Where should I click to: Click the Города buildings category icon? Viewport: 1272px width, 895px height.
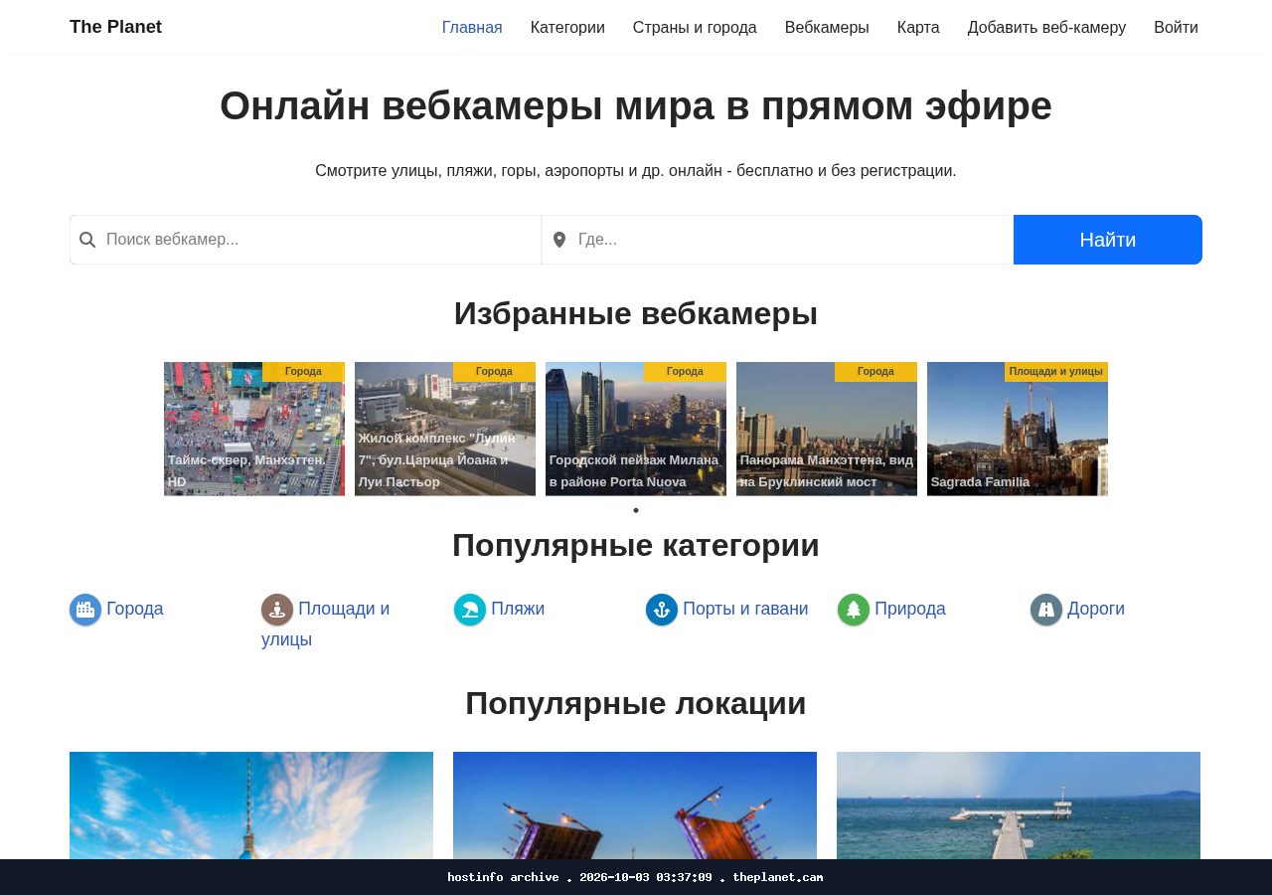pyautogui.click(x=85, y=610)
